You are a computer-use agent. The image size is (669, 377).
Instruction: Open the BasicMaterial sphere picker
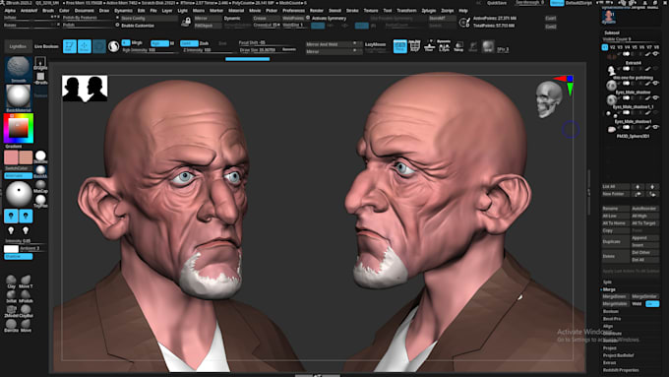click(19, 97)
